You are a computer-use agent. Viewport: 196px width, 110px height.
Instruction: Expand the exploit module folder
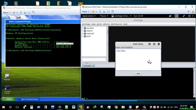82,31
